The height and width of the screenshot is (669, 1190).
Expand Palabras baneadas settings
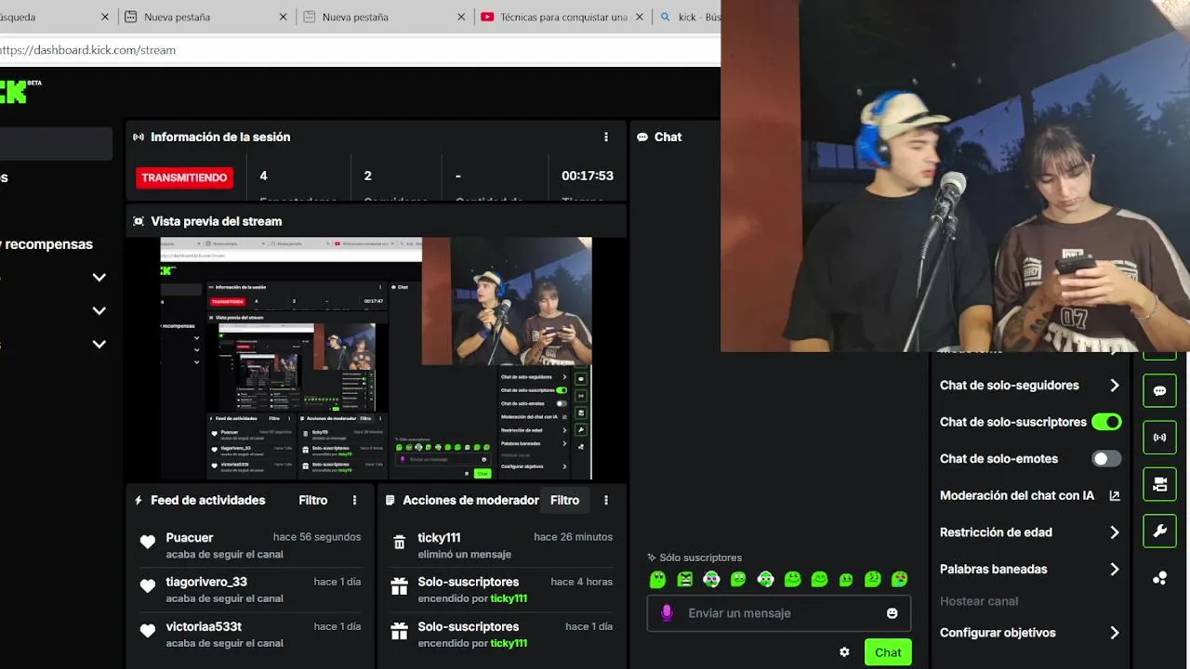1114,570
